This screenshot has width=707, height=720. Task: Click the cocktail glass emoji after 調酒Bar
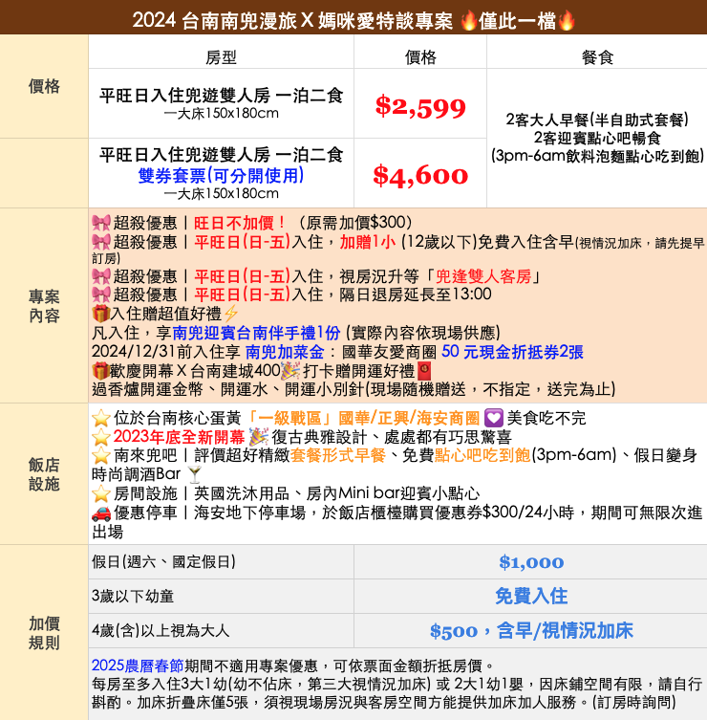[x=195, y=474]
